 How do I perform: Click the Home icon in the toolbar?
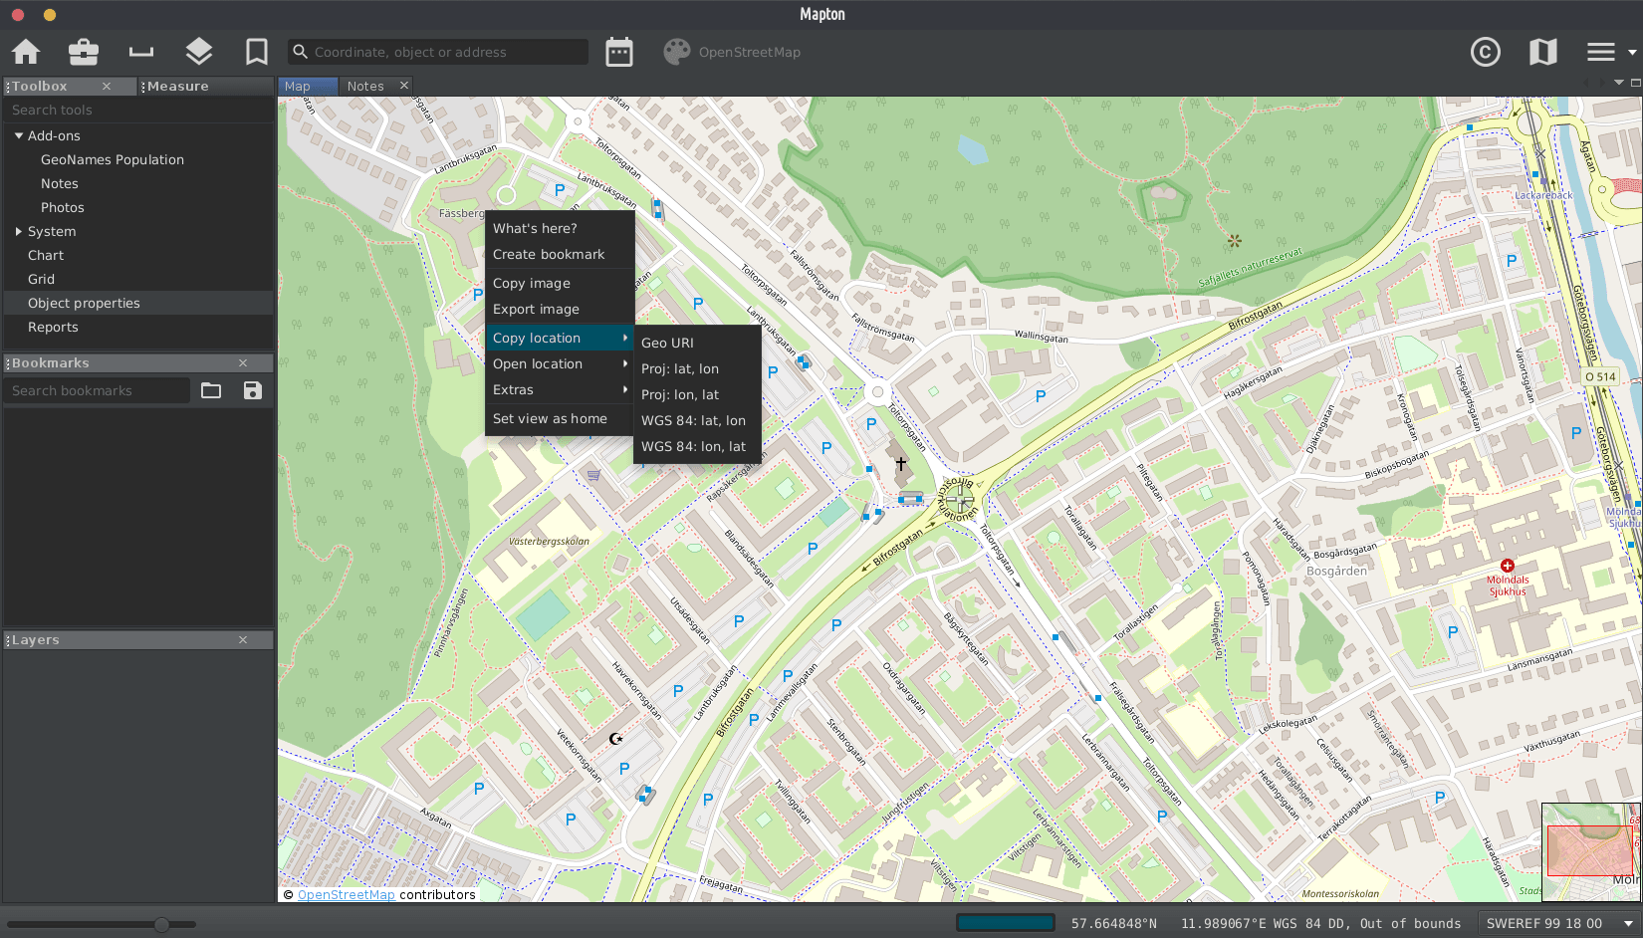pos(26,52)
